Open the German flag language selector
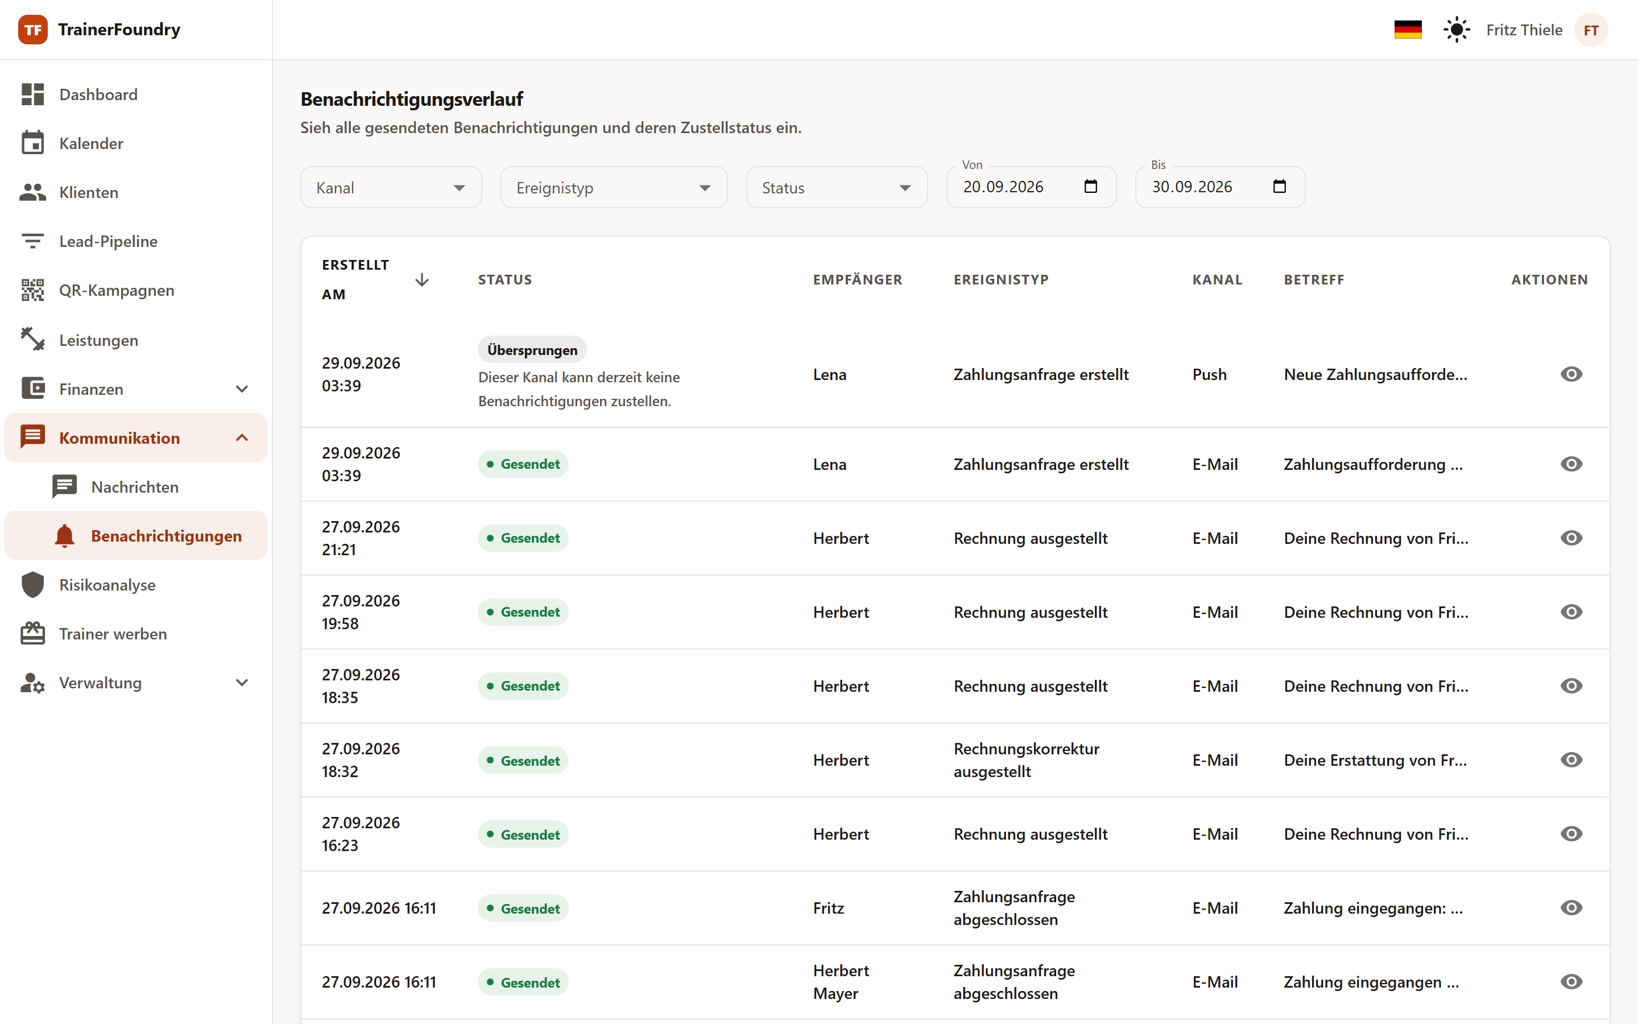This screenshot has height=1024, width=1638. point(1408,30)
